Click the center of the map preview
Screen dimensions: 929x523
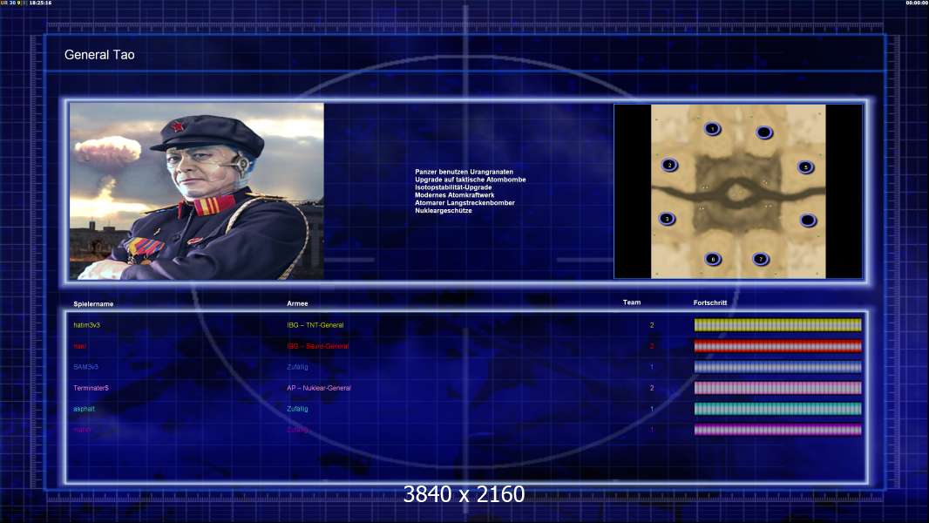[x=738, y=191]
